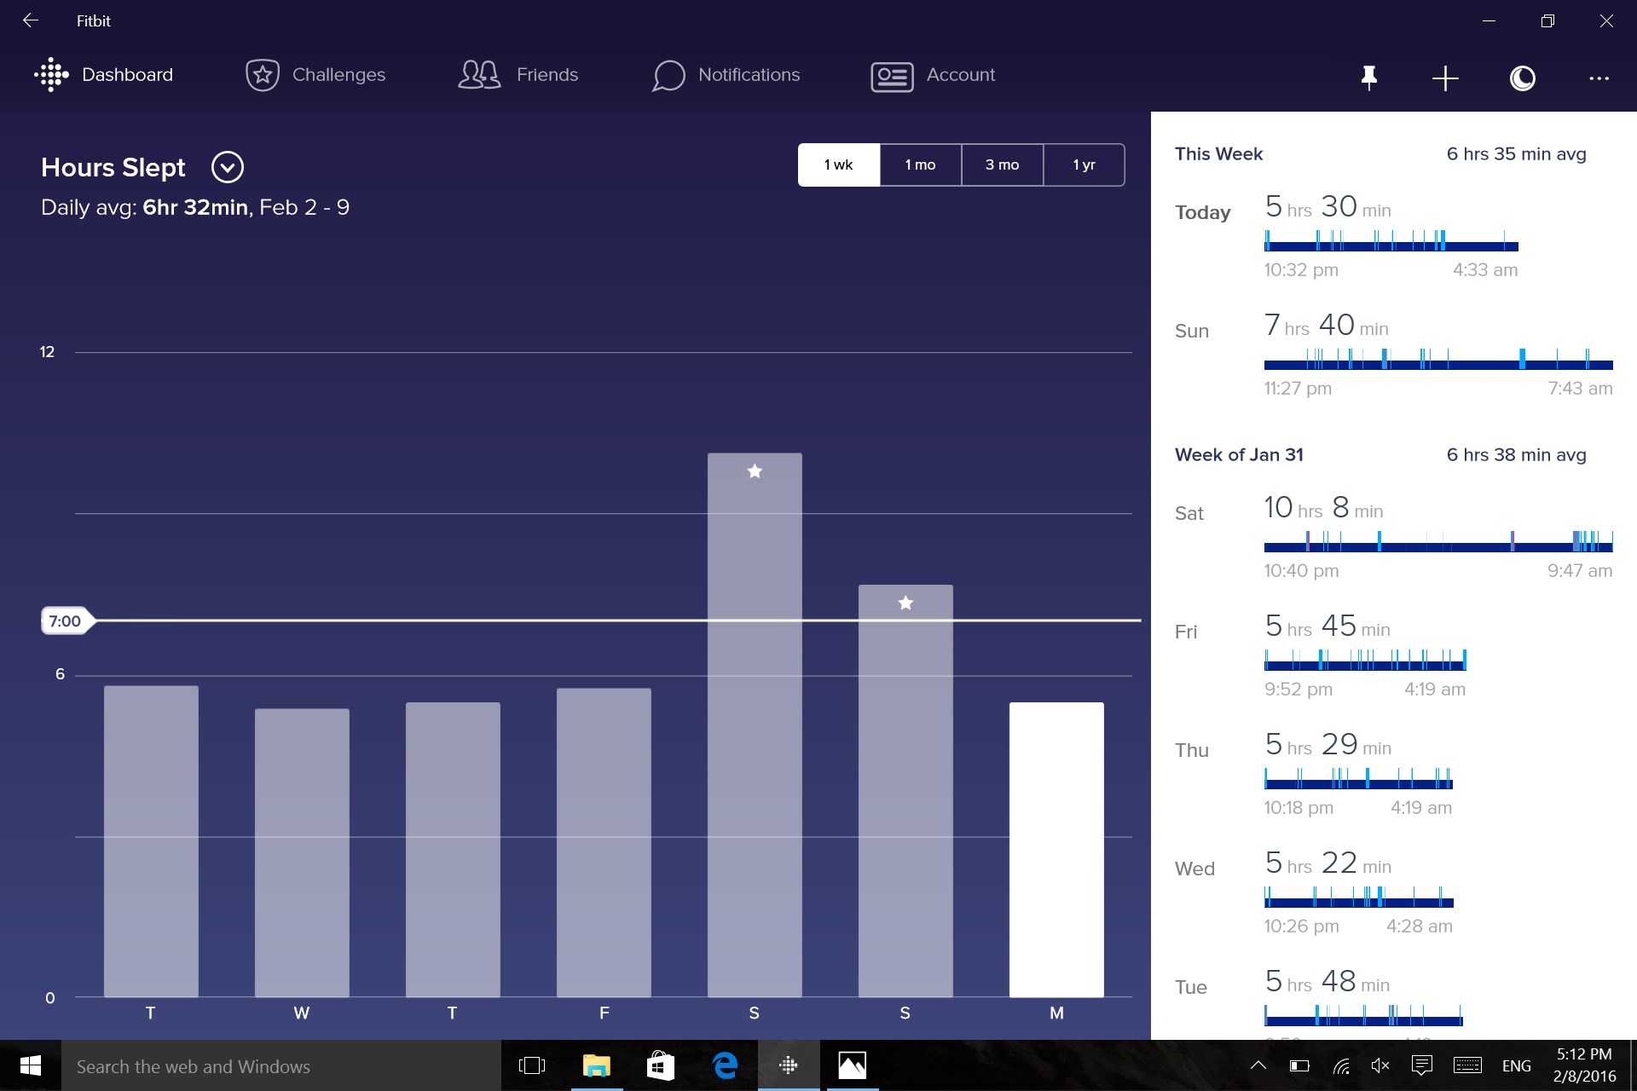Select the 1 yr range
Image resolution: width=1637 pixels, height=1091 pixels.
(1084, 165)
